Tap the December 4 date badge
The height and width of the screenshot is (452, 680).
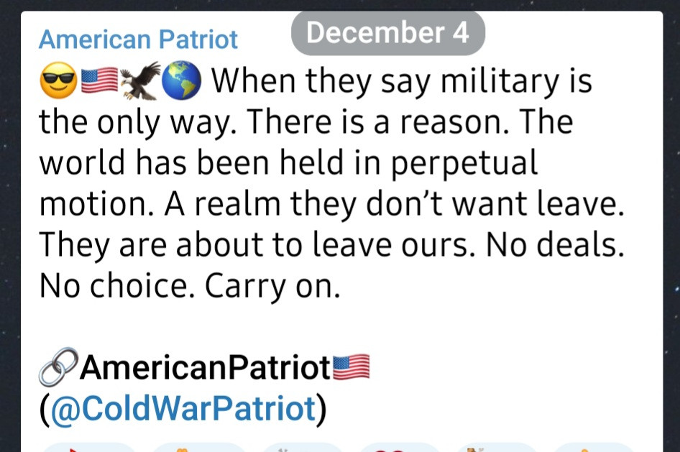[388, 33]
